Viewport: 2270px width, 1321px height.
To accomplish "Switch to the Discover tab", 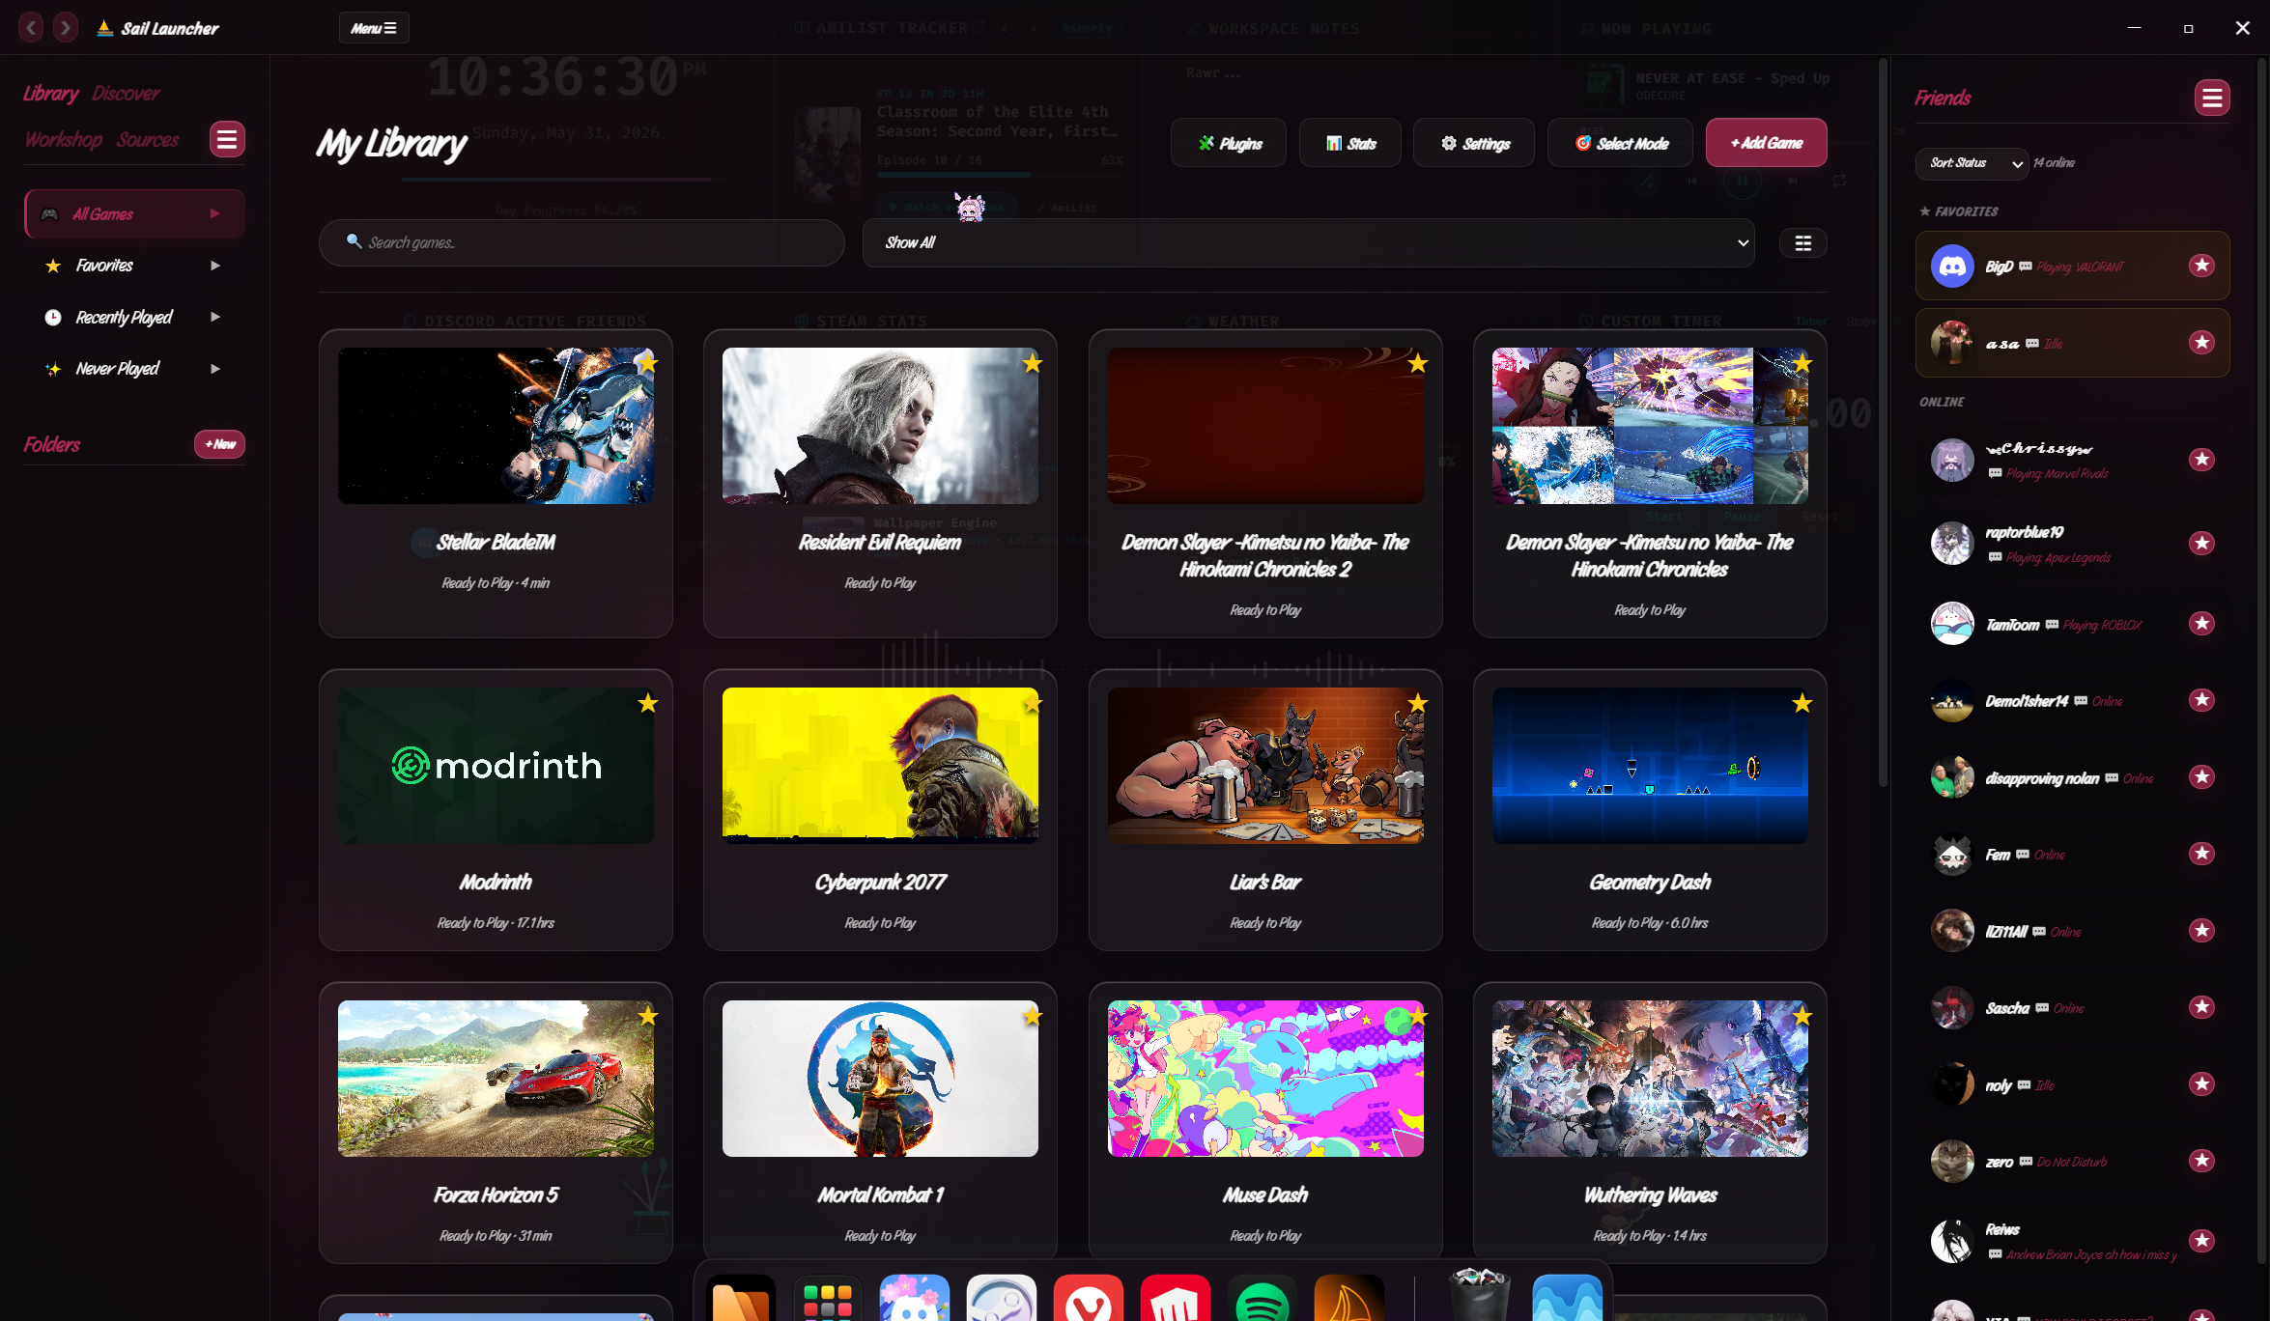I will click(x=126, y=94).
